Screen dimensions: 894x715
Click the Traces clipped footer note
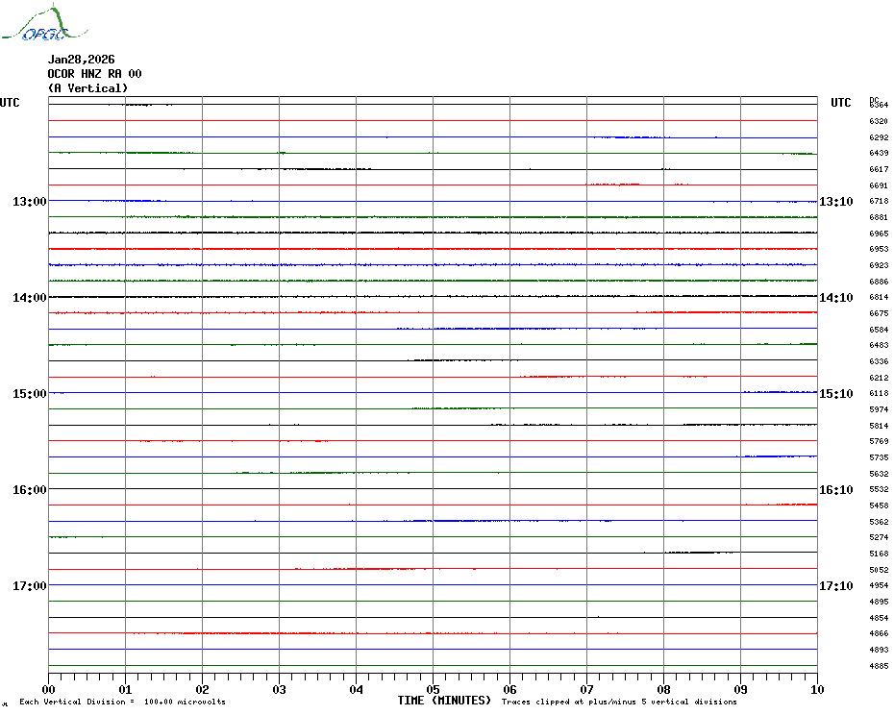[x=619, y=702]
